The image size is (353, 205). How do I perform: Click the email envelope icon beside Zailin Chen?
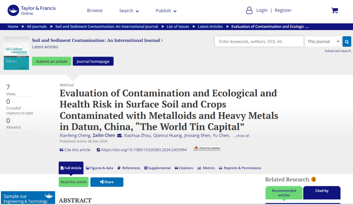pos(119,135)
